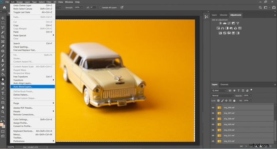
Task: Select the Move tool
Action: pos(3,18)
